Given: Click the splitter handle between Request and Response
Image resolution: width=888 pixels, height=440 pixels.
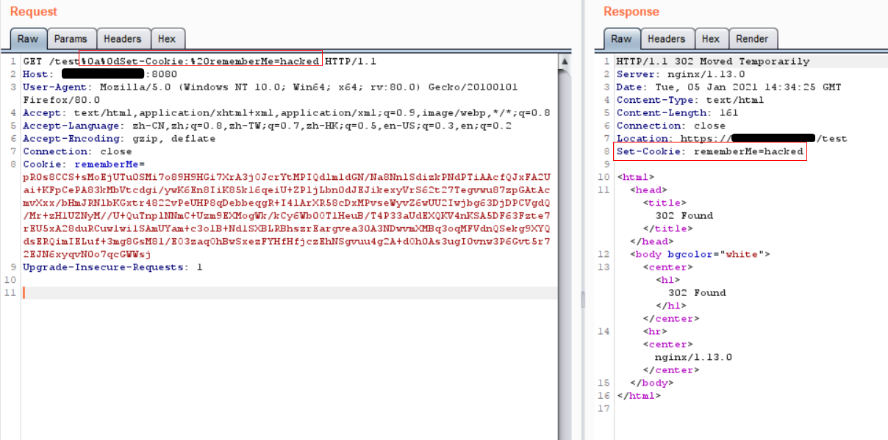Looking at the screenshot, I should point(583,299).
